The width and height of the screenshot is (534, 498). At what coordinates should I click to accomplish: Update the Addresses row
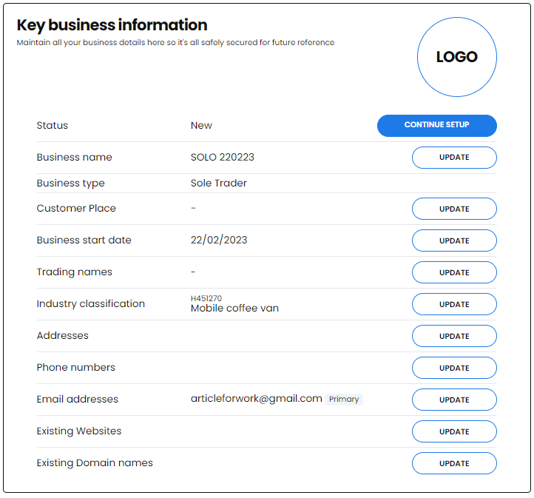454,336
